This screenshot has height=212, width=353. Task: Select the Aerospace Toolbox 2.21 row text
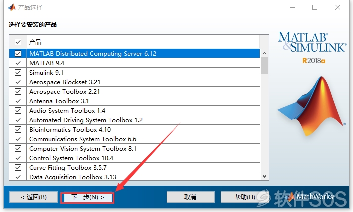point(65,91)
